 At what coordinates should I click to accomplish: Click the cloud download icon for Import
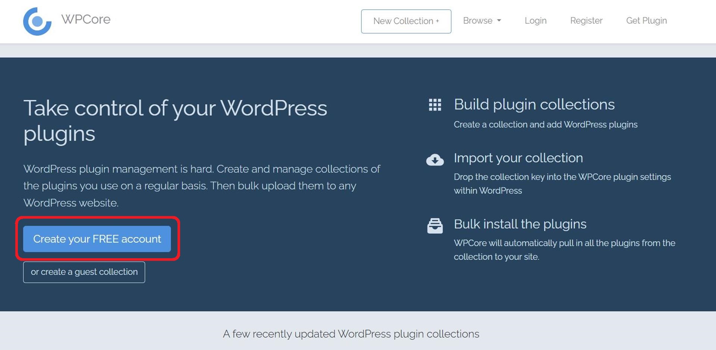[435, 160]
